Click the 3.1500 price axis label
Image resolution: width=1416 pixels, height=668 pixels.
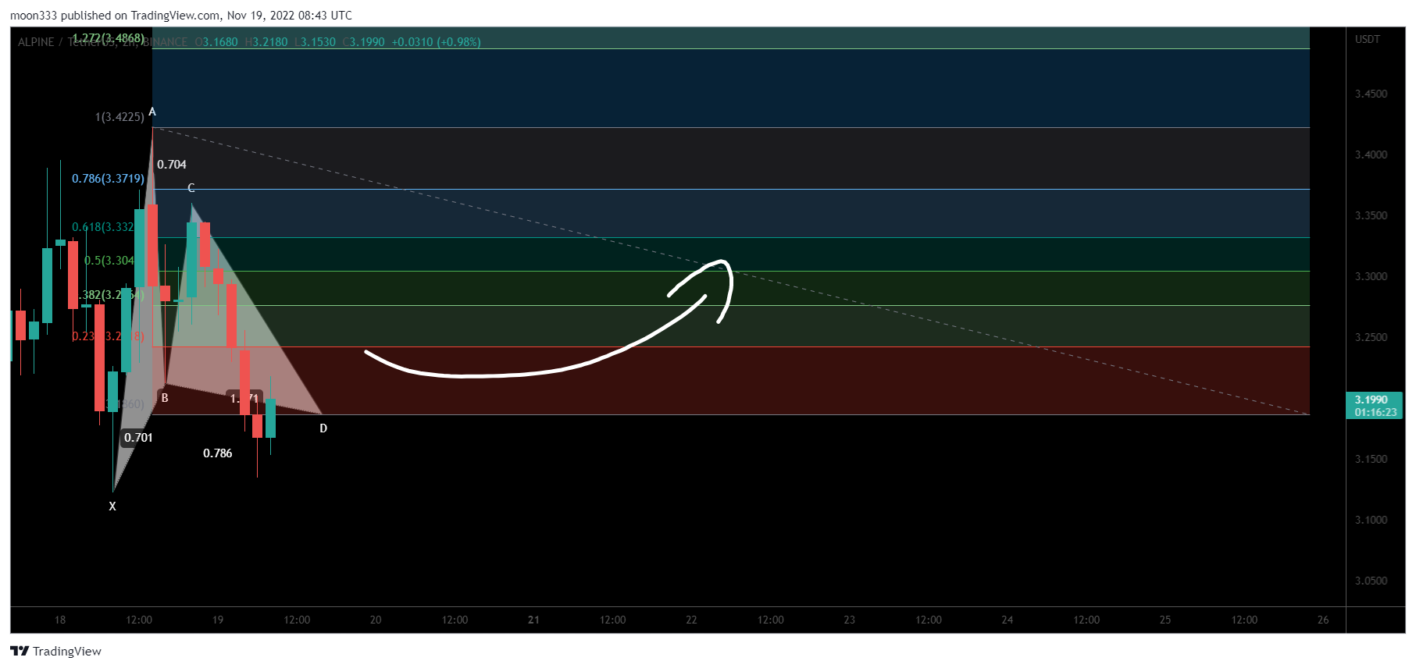click(1371, 459)
